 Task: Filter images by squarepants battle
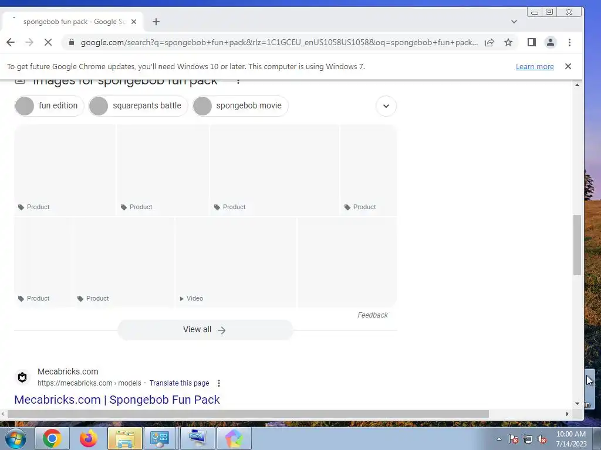138,106
